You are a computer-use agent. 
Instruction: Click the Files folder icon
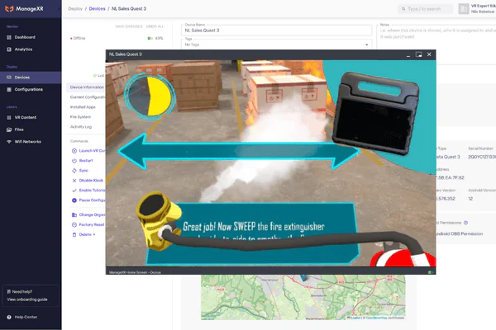(x=9, y=130)
